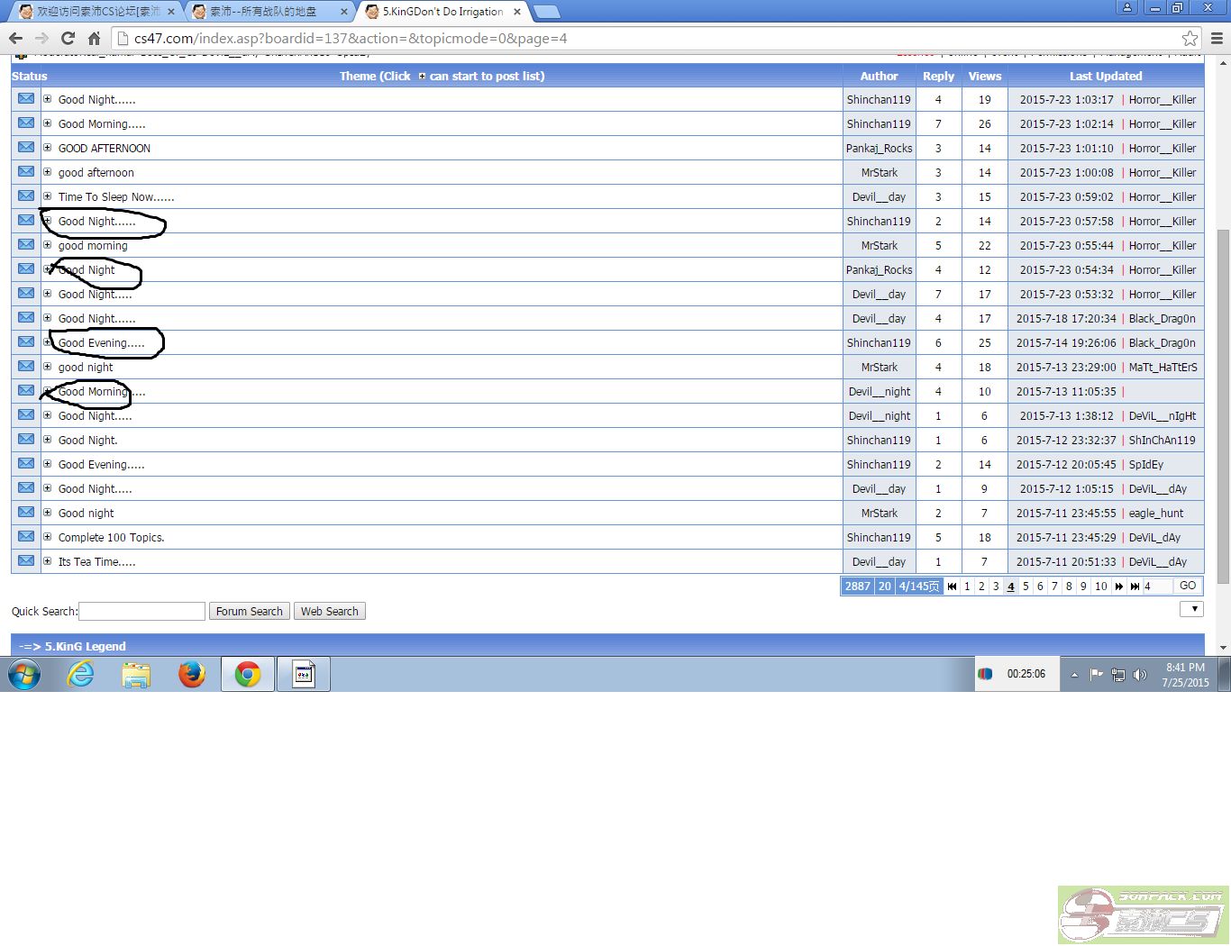Go to the browser home page icon
This screenshot has width=1231, height=946.
(94, 38)
